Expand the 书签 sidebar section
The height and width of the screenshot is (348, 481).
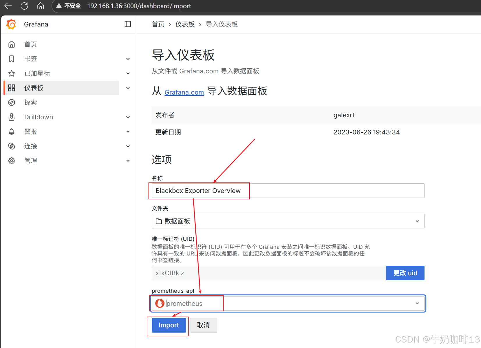(x=128, y=59)
